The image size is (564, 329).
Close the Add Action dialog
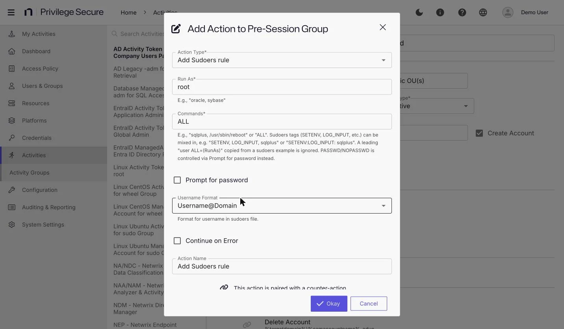point(383,27)
